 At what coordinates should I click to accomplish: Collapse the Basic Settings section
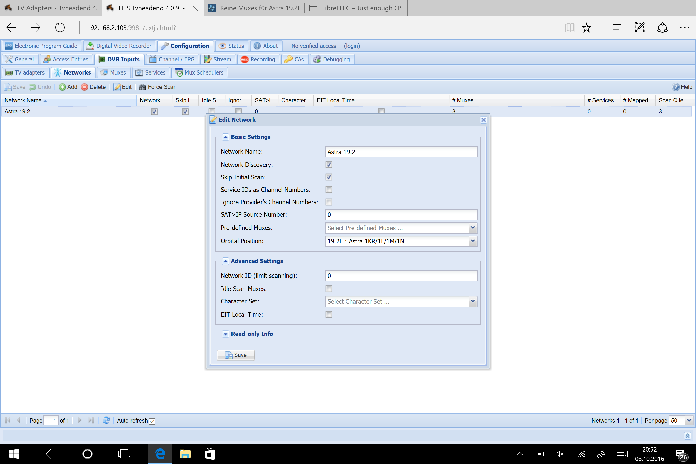225,137
